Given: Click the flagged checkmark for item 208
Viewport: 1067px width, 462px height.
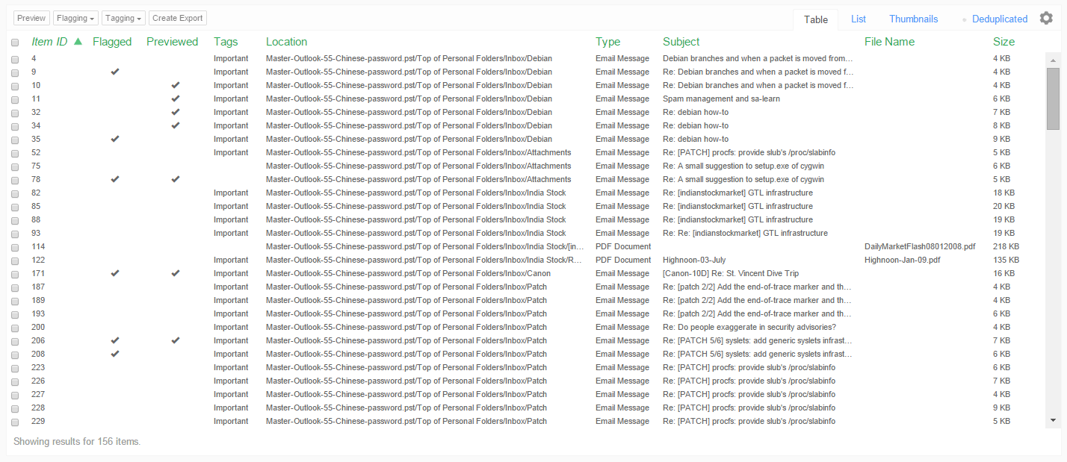Looking at the screenshot, I should coord(114,354).
